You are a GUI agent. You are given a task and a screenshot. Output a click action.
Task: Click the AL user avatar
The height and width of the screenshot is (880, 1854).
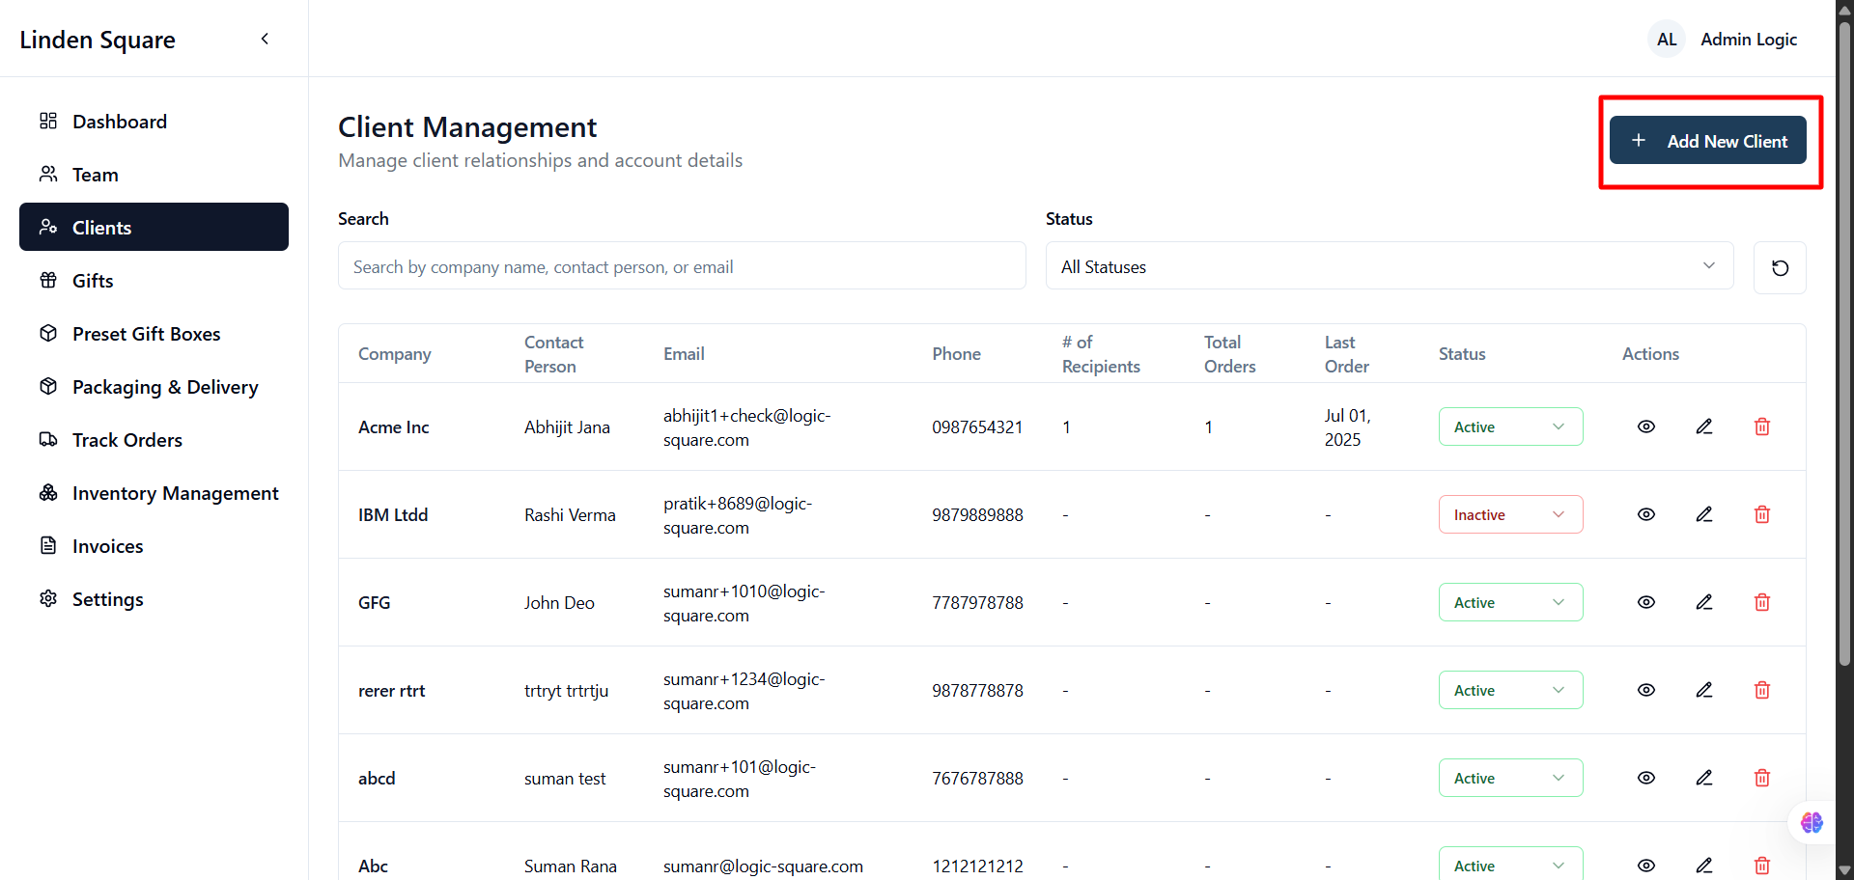(1667, 40)
